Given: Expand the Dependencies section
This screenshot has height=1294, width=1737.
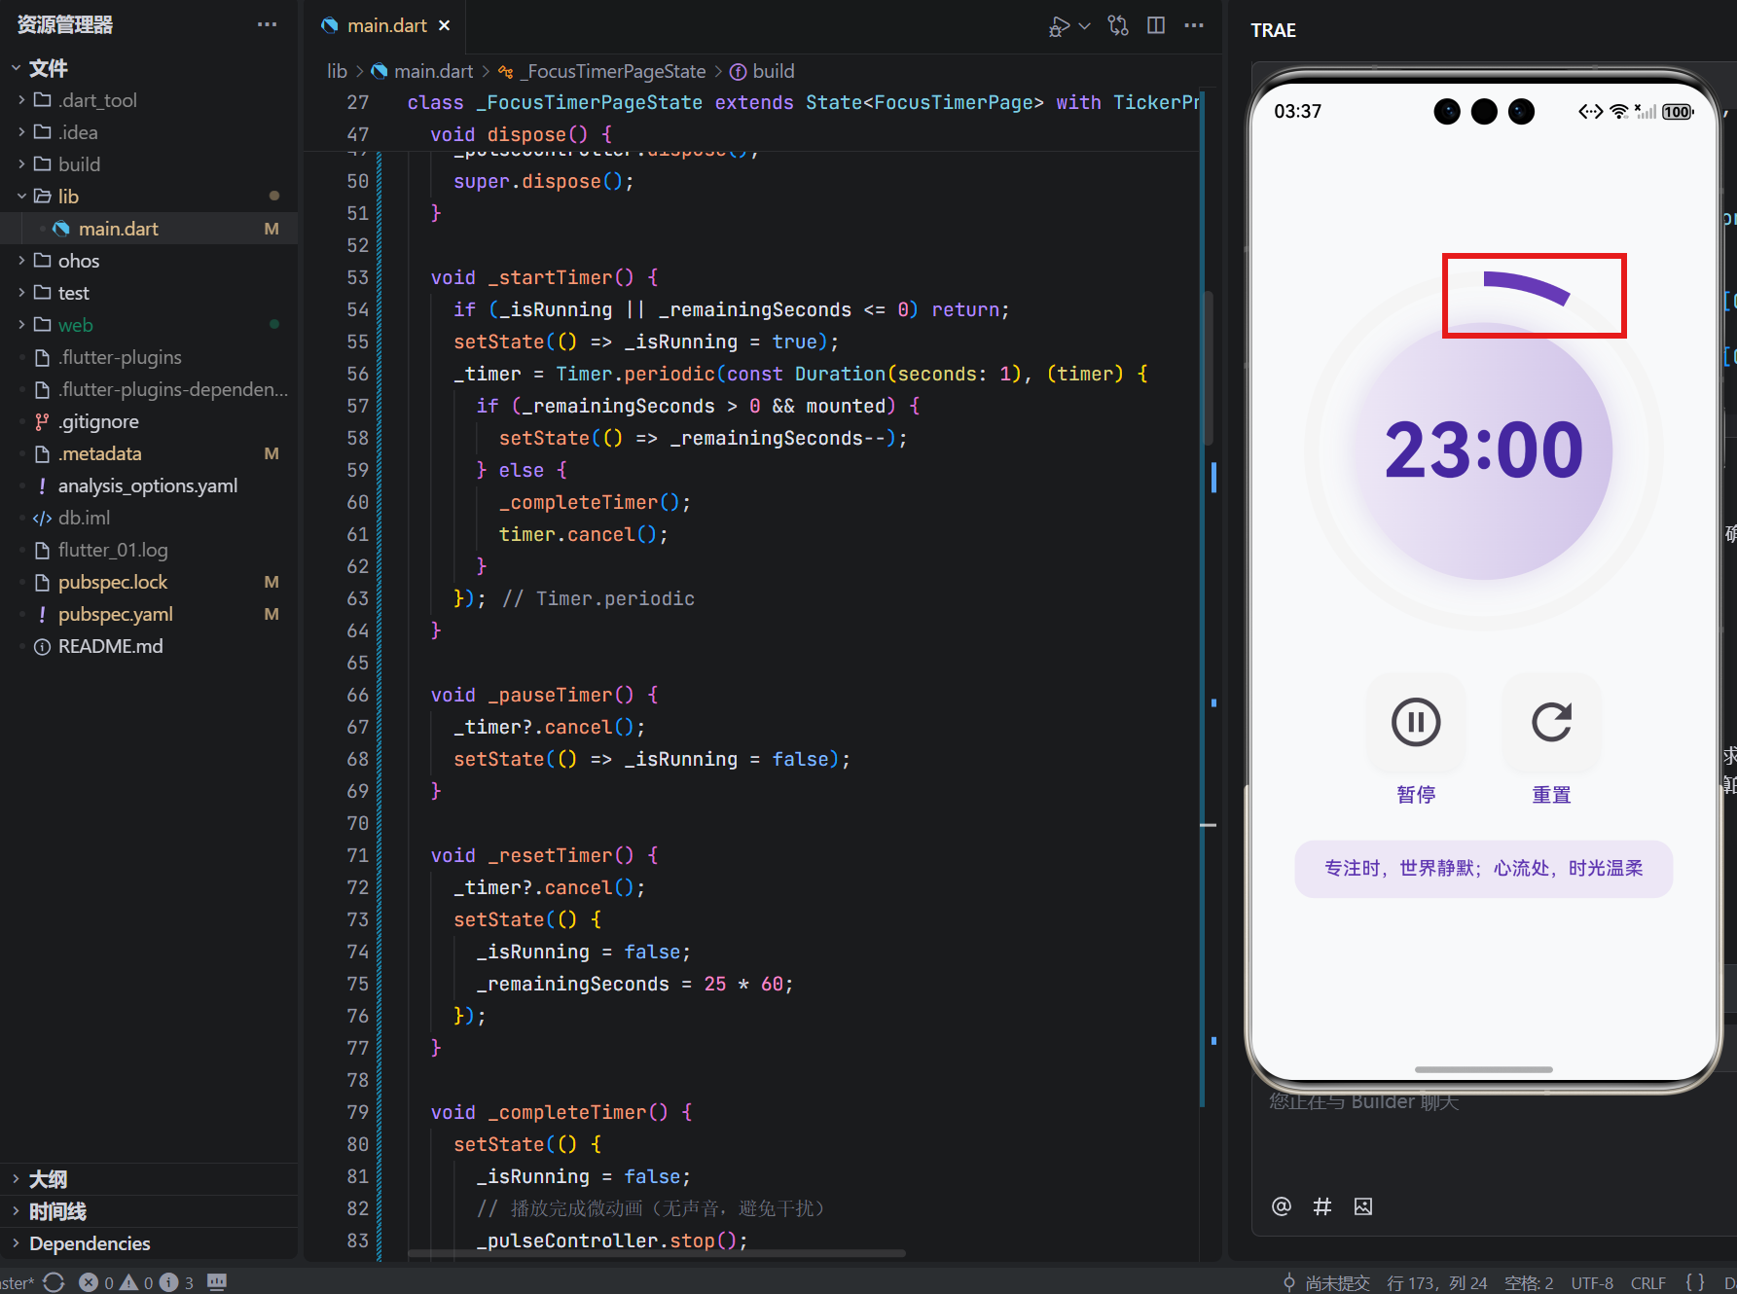Looking at the screenshot, I should (x=89, y=1243).
